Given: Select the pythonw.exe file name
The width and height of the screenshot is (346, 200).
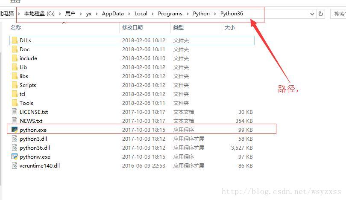Looking at the screenshot, I should 35,157.
